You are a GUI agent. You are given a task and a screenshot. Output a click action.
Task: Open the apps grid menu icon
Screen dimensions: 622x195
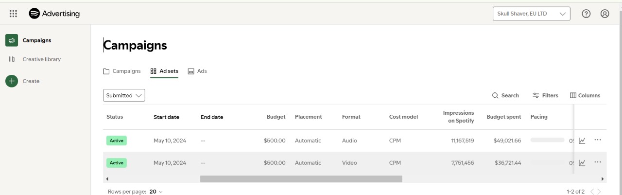(13, 14)
